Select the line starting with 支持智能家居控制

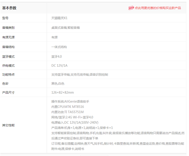118,133
